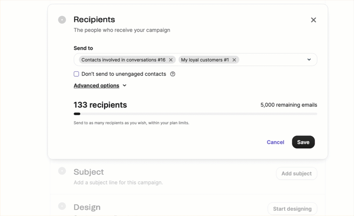Select the "My loyal customers #1" chip

tap(205, 60)
